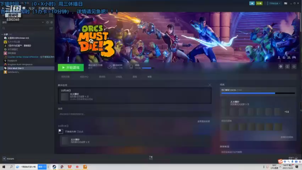Toggle ready-to-play filter icon in library

point(52,22)
